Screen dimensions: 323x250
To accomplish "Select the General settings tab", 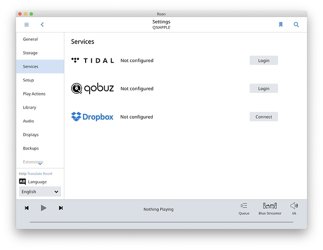I will (x=40, y=39).
